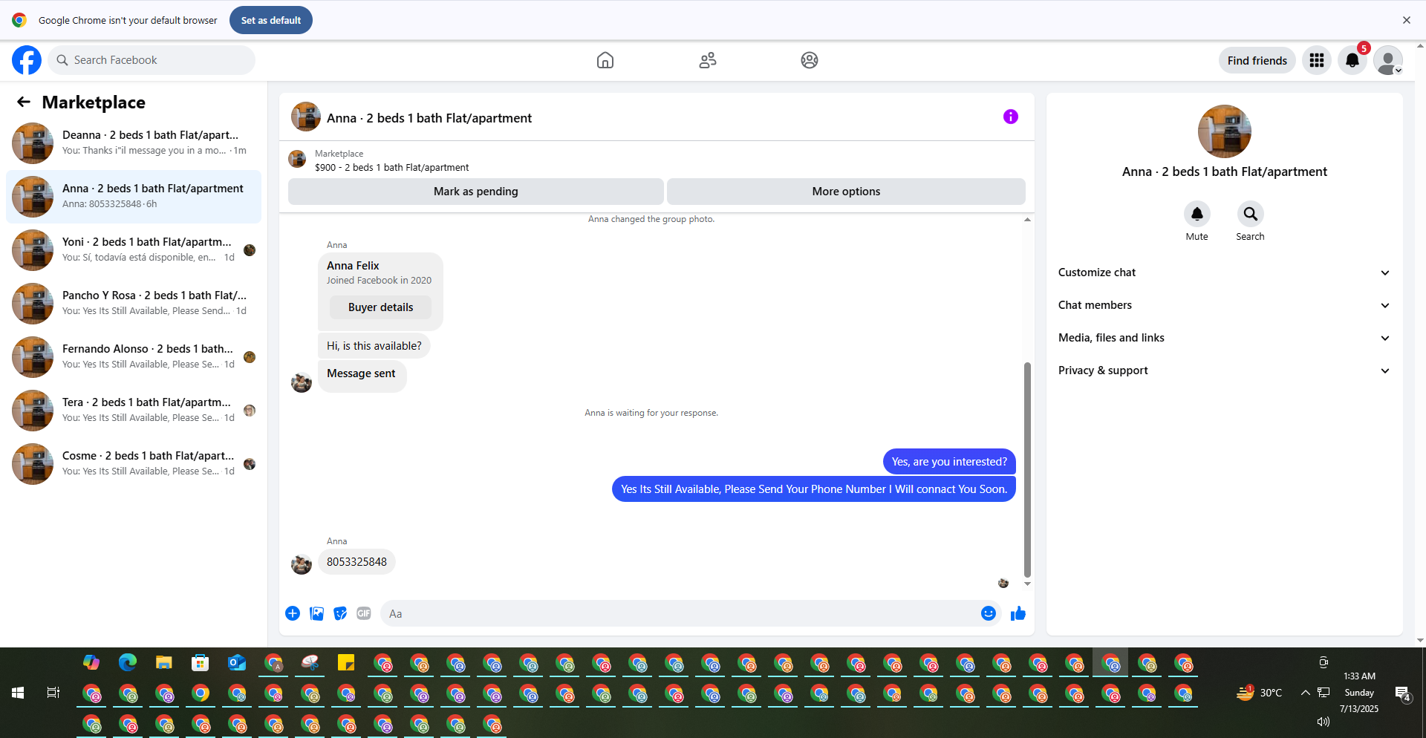Open the notifications bell

coord(1352,60)
